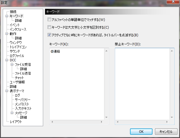Select ウィンドウ in the settings tree
180x138 pixels.
[x=16, y=43]
